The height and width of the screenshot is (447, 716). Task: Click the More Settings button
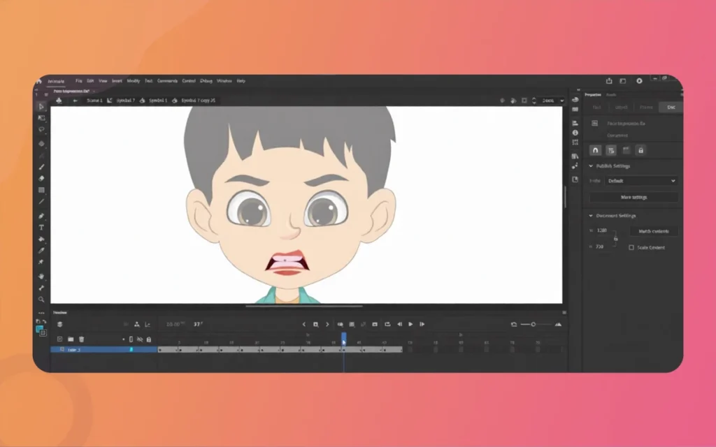633,197
